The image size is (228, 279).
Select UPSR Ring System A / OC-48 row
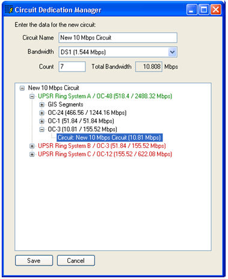(105, 96)
